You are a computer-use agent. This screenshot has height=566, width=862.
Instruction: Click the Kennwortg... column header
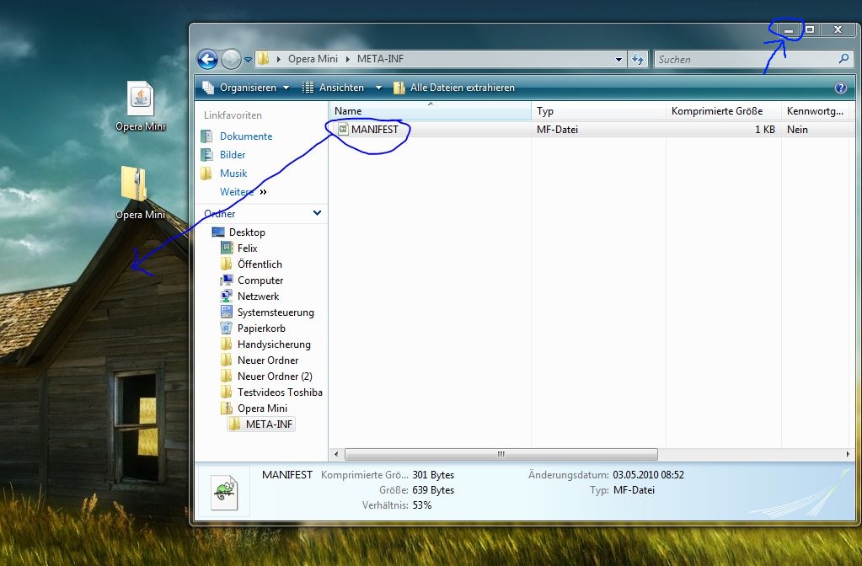point(816,111)
